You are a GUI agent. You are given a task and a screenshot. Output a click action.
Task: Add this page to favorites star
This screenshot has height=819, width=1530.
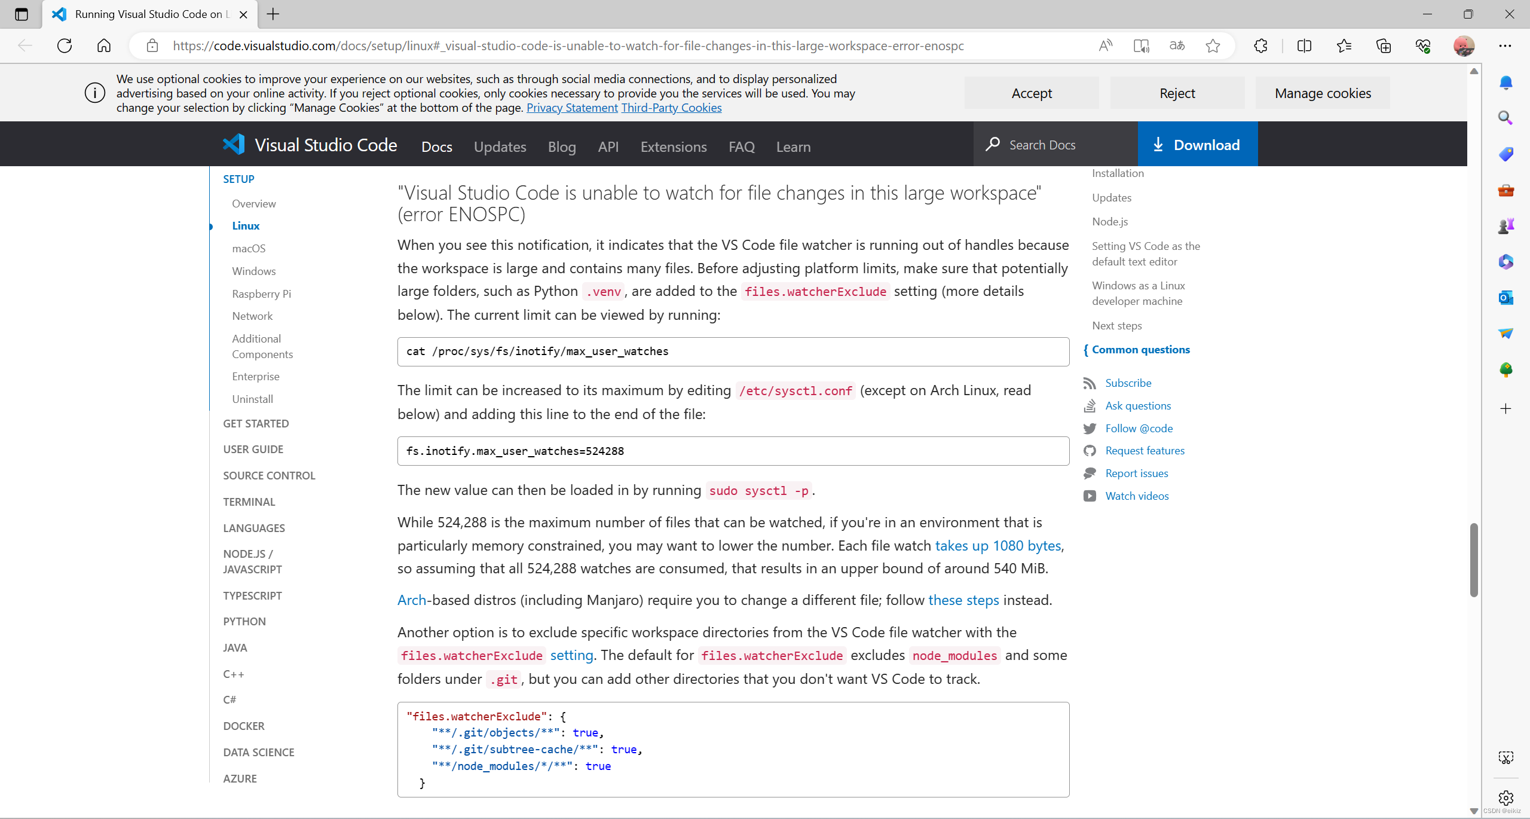1212,45
